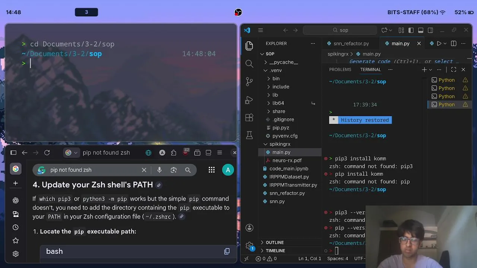
Task: Select the TERMINAL panel tab
Action: coord(370,70)
